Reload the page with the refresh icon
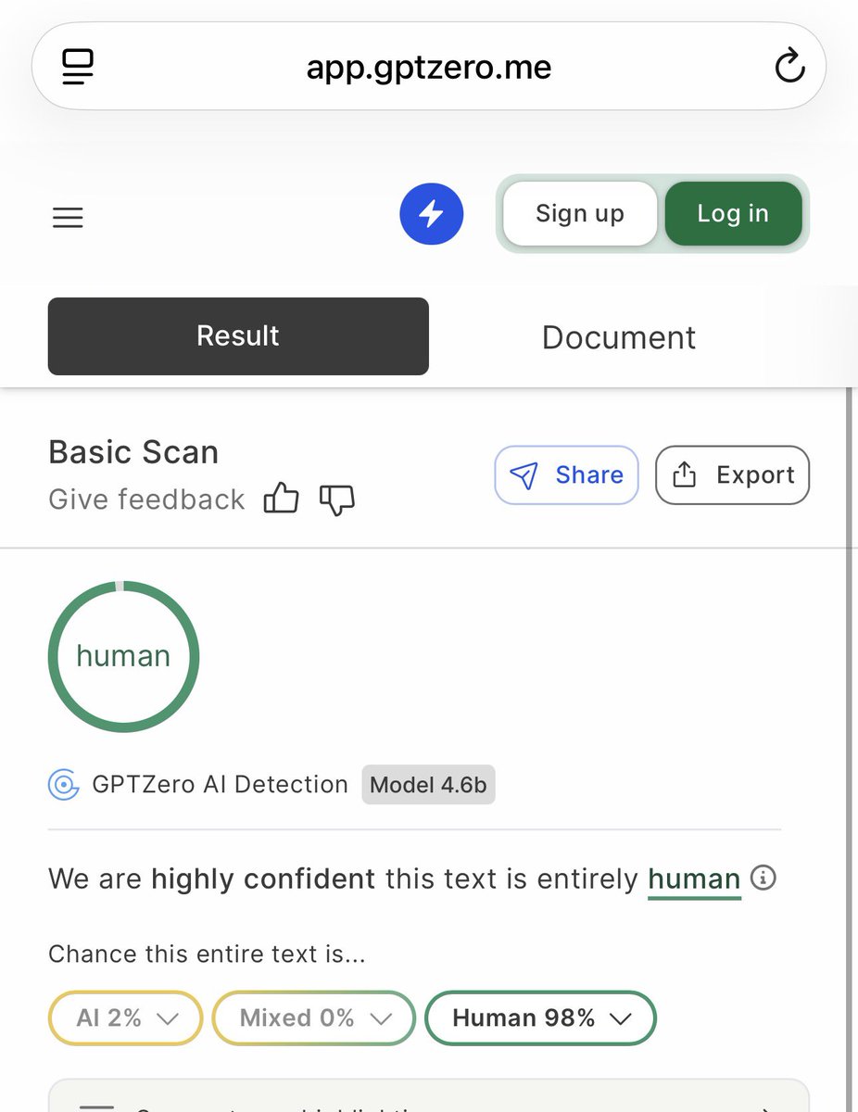Screen dimensions: 858x1112 789,67
